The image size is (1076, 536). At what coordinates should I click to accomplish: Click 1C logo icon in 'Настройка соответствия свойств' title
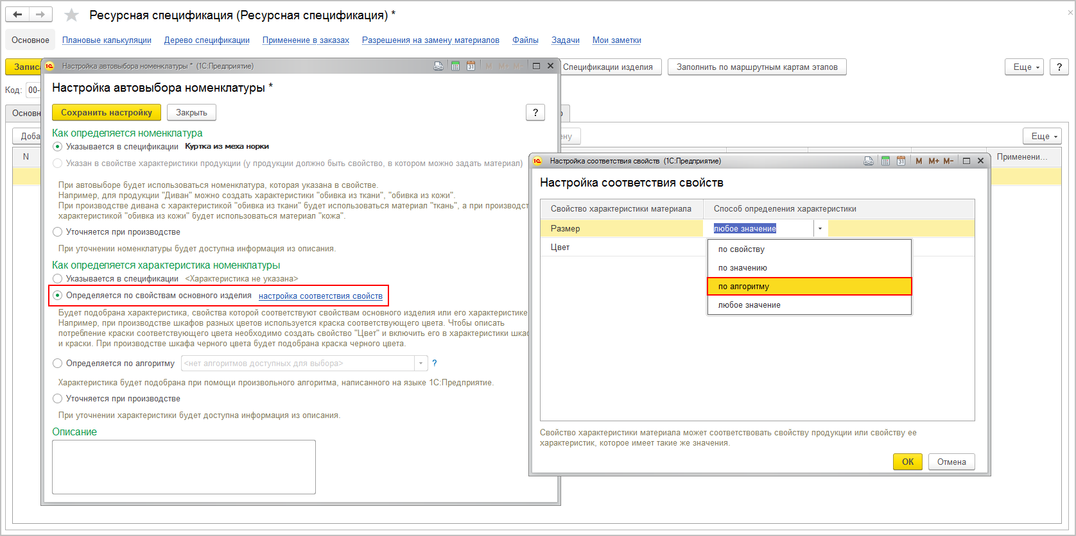[537, 161]
